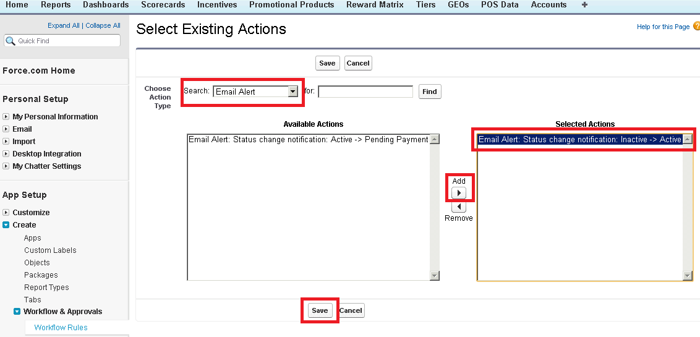
Task: Click the top Cancel button
Action: (357, 63)
